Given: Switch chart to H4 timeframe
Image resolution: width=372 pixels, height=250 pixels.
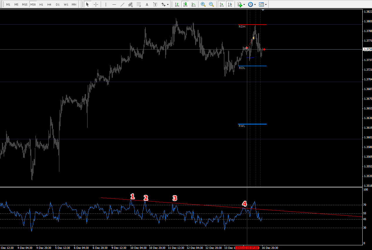Looking at the screenshot, I should (x=49, y=4).
